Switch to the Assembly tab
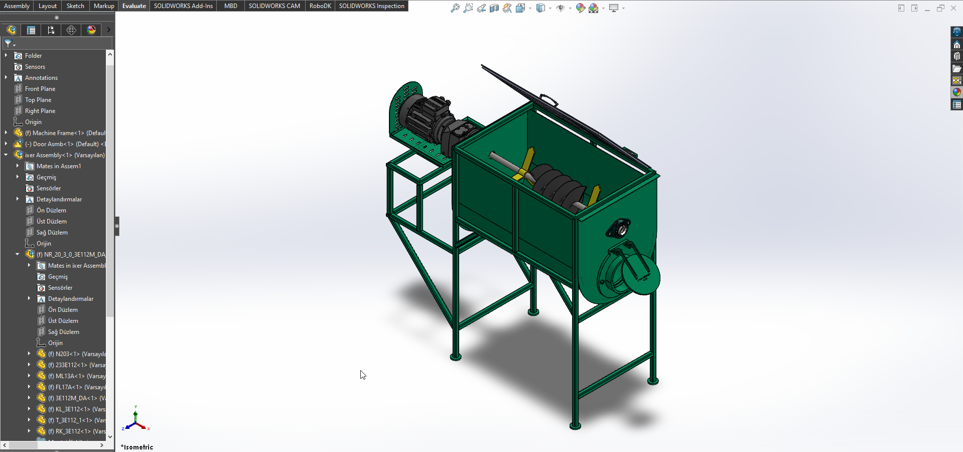The width and height of the screenshot is (963, 452). pos(17,6)
